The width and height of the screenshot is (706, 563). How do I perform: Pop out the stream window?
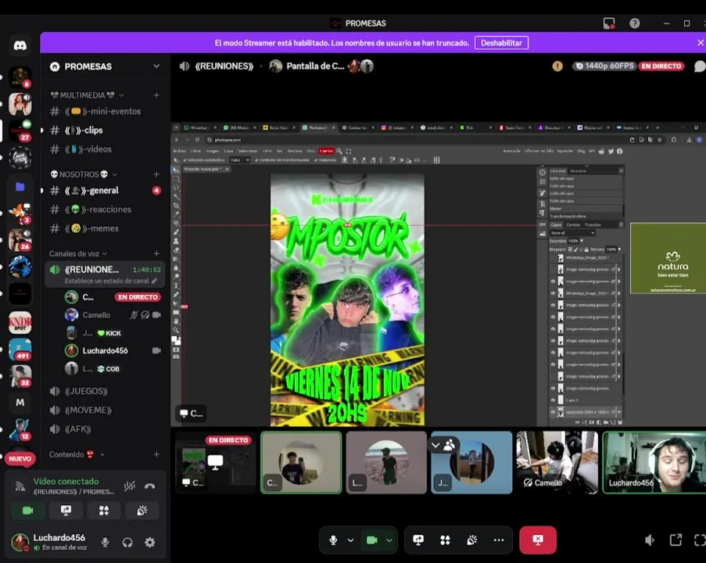pos(676,540)
